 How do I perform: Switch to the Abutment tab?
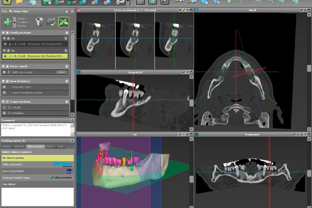(18, 146)
